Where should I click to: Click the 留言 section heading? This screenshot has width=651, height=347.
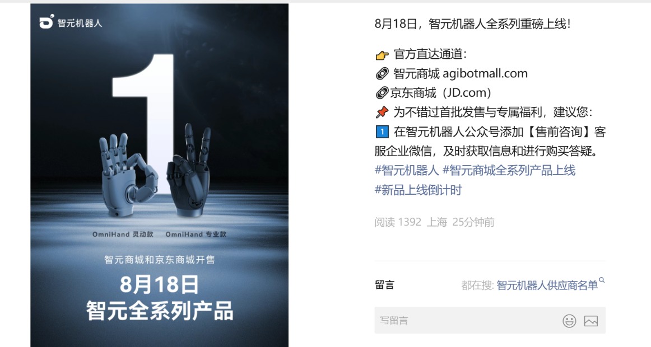pos(384,285)
